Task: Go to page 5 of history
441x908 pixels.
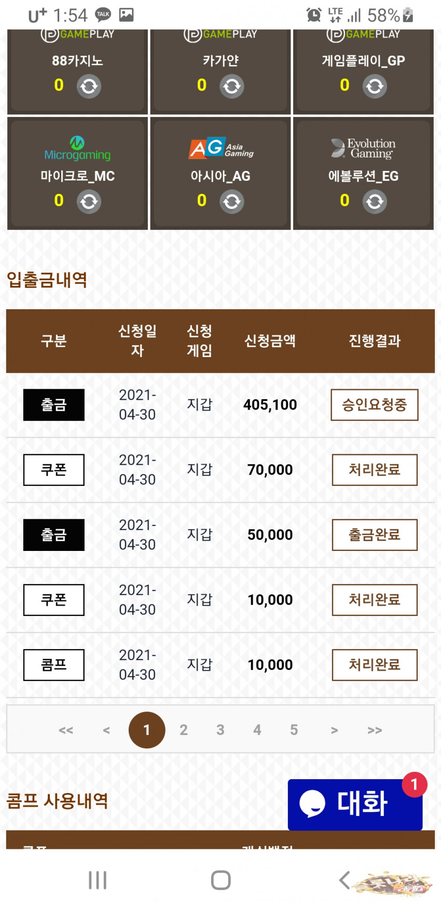Action: coord(294,730)
